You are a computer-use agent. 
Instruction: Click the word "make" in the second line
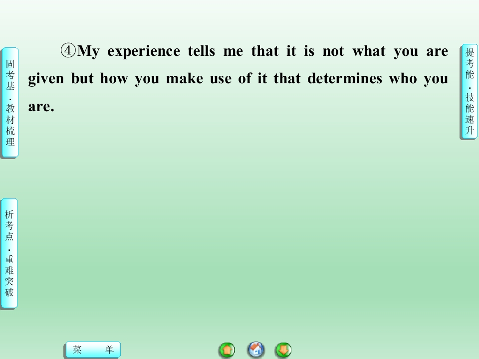click(x=185, y=78)
